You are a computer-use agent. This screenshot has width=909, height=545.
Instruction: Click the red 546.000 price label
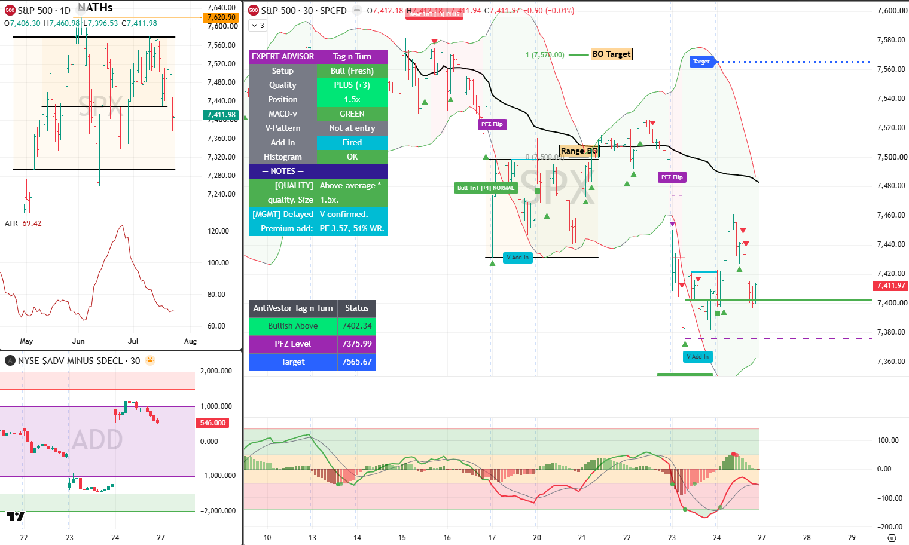(x=213, y=422)
